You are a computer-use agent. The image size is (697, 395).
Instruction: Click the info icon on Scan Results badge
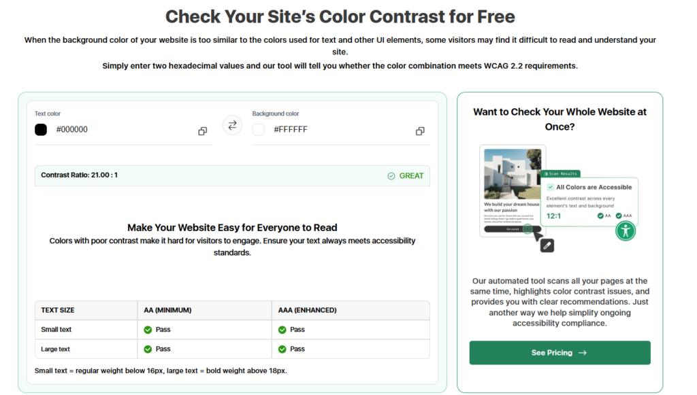pos(546,174)
